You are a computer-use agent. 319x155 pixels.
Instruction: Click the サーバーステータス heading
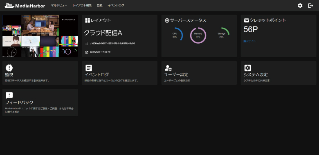188,20
